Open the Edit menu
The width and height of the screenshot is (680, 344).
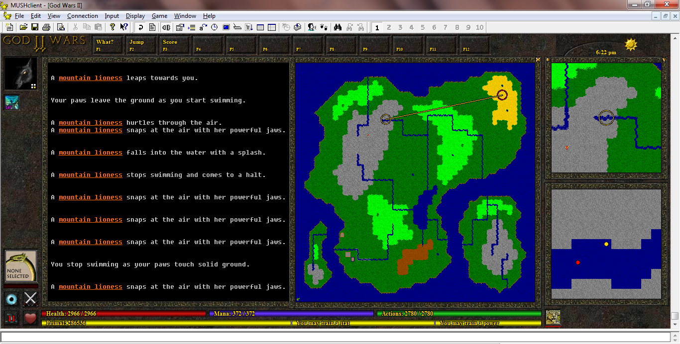coord(36,16)
